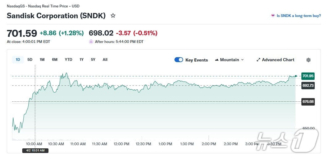Image resolution: width=323 pixels, height=157 pixels.
Task: Switch to the 5D time range
Action: [30, 60]
